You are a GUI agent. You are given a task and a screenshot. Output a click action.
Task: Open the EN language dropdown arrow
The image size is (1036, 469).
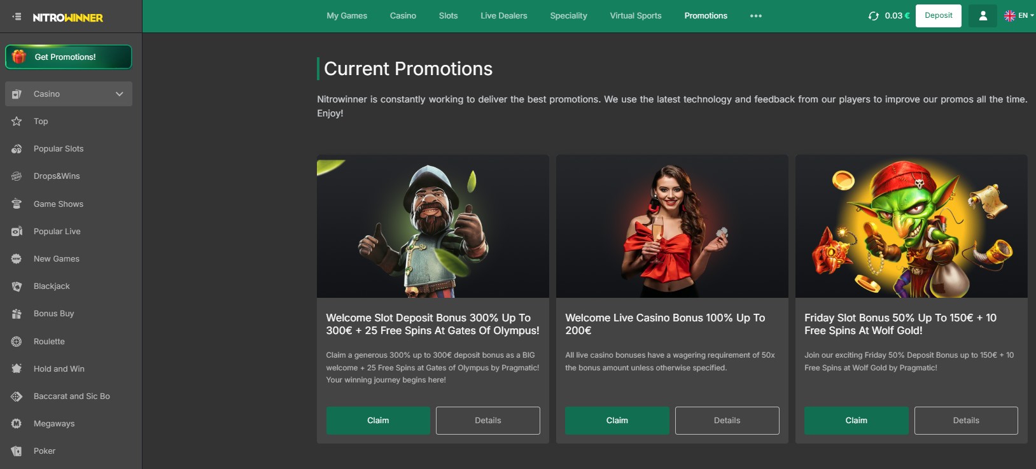[x=1032, y=15]
